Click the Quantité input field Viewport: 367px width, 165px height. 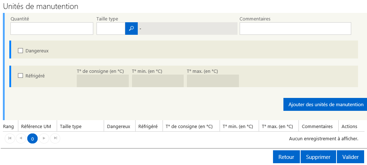(52, 29)
